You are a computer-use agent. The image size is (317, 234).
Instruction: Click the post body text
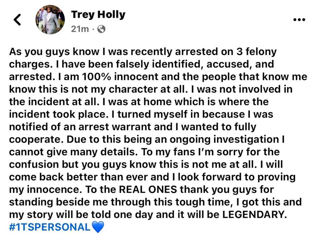point(158,132)
